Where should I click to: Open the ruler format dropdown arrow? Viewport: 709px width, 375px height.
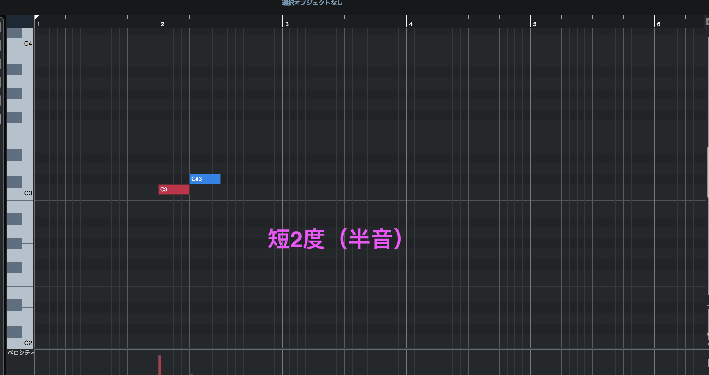(707, 21)
